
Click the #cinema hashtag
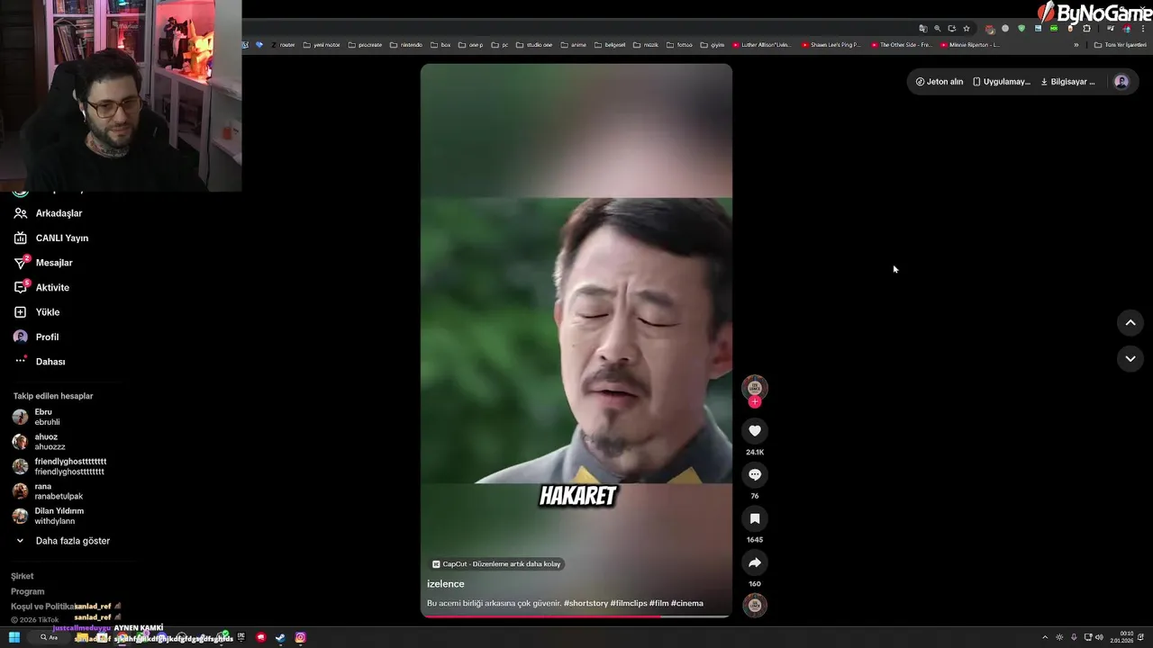click(x=687, y=603)
